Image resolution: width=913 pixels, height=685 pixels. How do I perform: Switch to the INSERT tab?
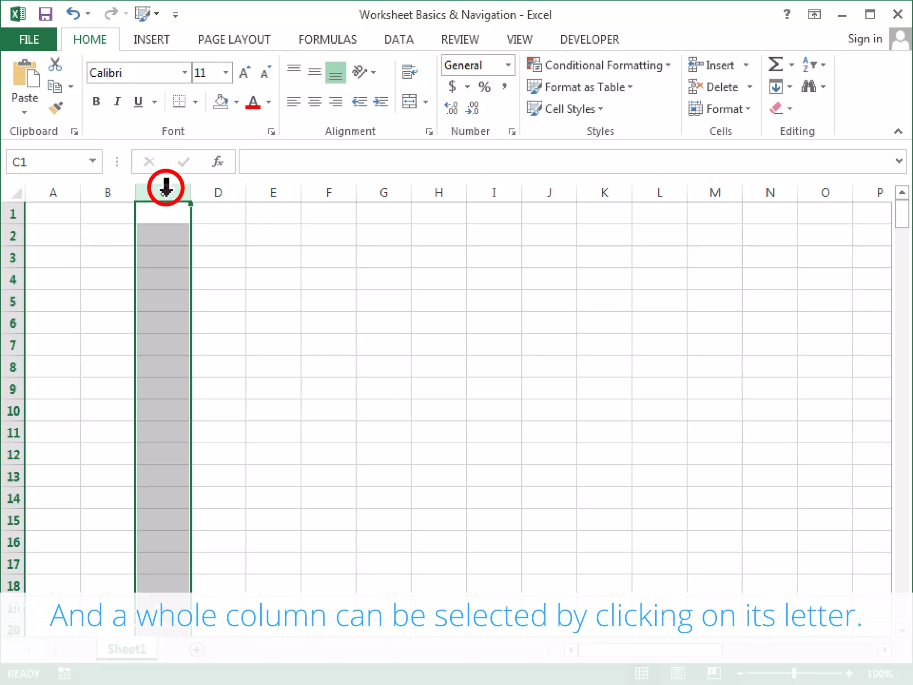click(151, 39)
